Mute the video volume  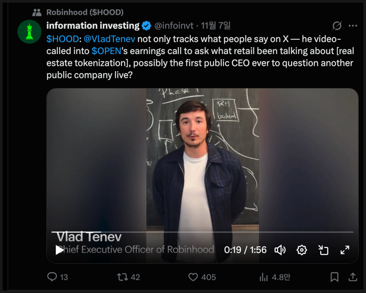(280, 250)
